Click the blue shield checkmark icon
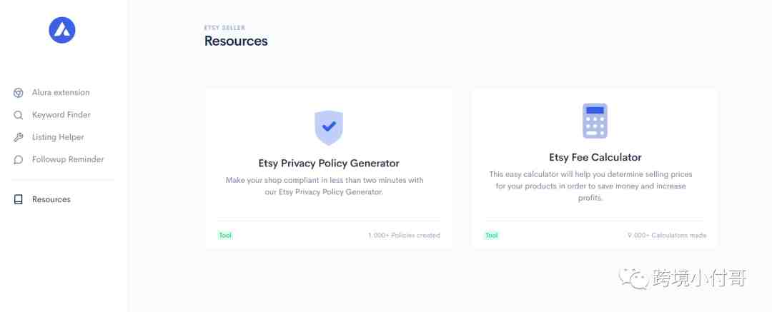Viewport: 772px width, 312px height. (329, 127)
